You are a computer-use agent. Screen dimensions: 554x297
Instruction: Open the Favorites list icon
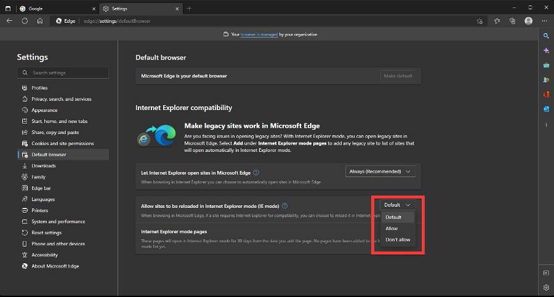click(x=497, y=21)
